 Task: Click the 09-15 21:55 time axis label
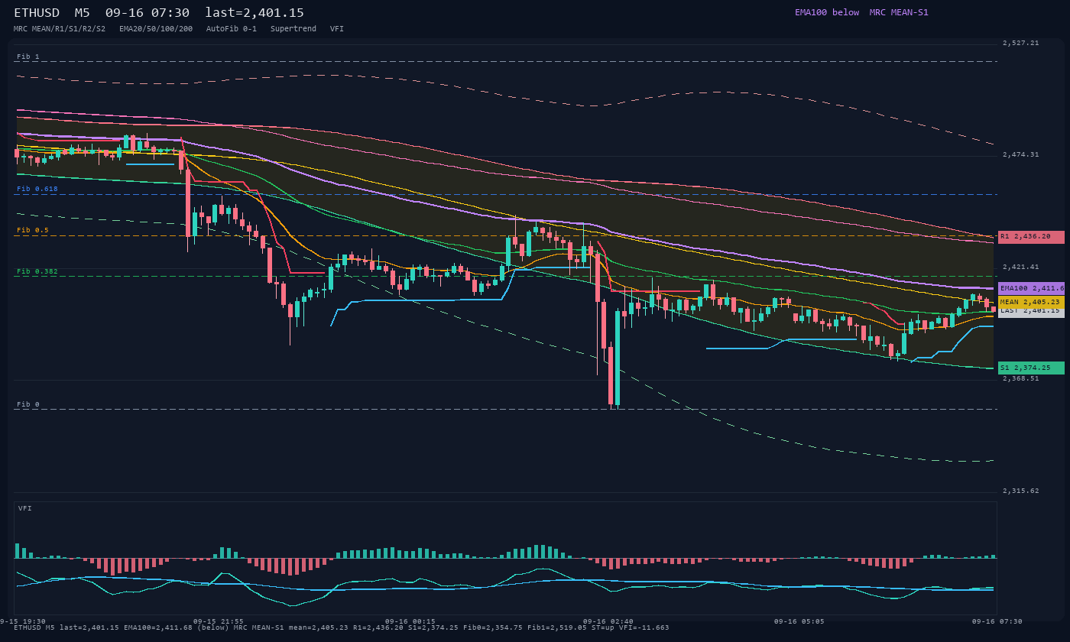point(218,621)
